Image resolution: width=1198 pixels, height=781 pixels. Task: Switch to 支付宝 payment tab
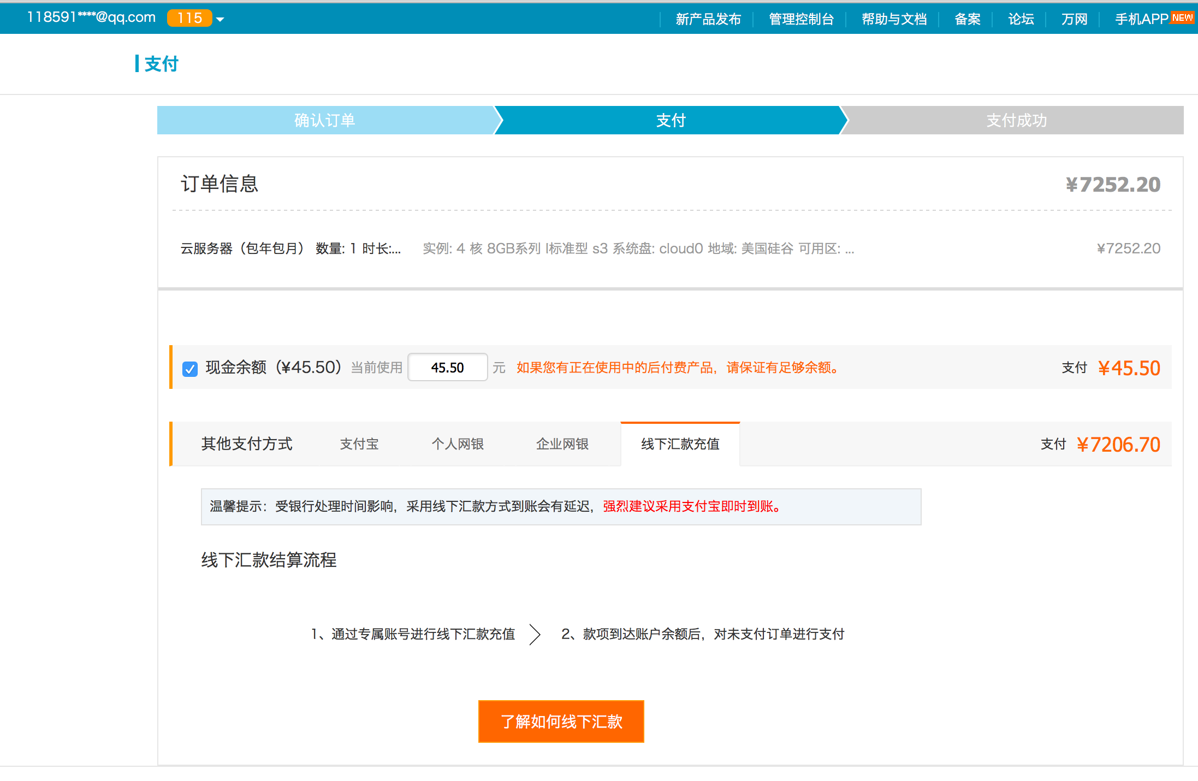(359, 444)
